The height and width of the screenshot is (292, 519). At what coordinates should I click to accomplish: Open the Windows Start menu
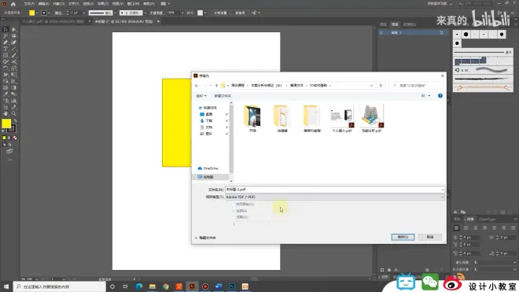(6, 286)
